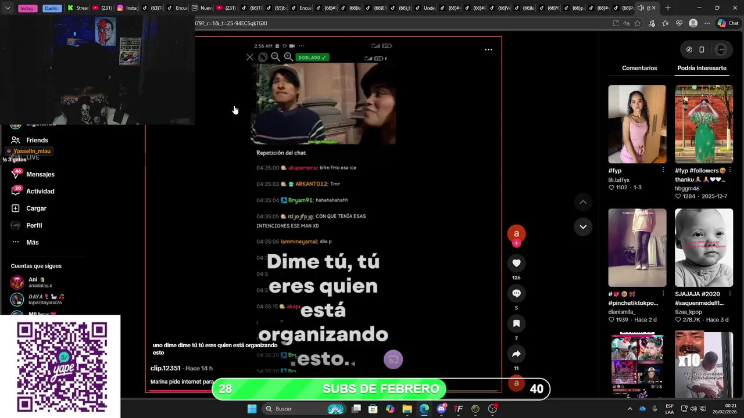Screen dimensions: 744x418
Task: Open Microsoft Store from taskbar
Action: [373, 409]
